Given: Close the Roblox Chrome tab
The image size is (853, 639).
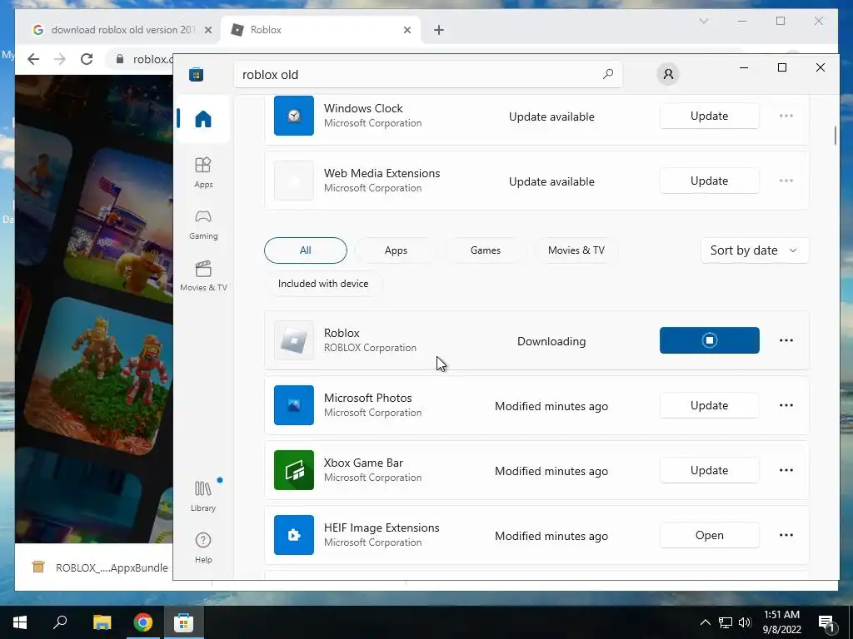Looking at the screenshot, I should point(407,30).
